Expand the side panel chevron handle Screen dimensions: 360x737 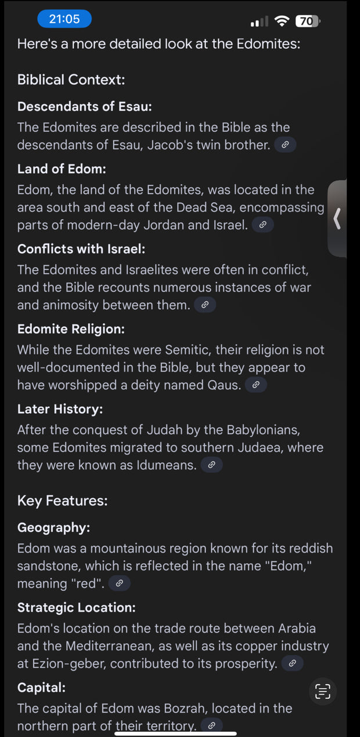pyautogui.click(x=337, y=219)
